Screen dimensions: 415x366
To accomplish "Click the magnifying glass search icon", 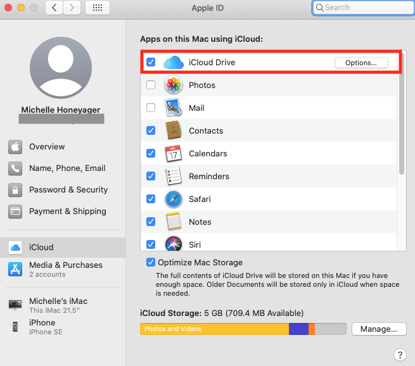I will click(x=320, y=8).
